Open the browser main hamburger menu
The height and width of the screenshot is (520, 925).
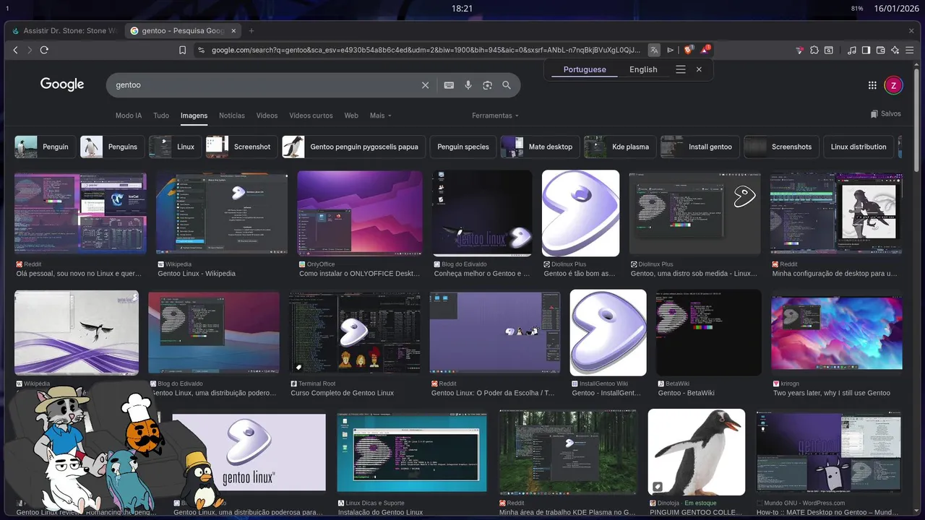click(910, 50)
